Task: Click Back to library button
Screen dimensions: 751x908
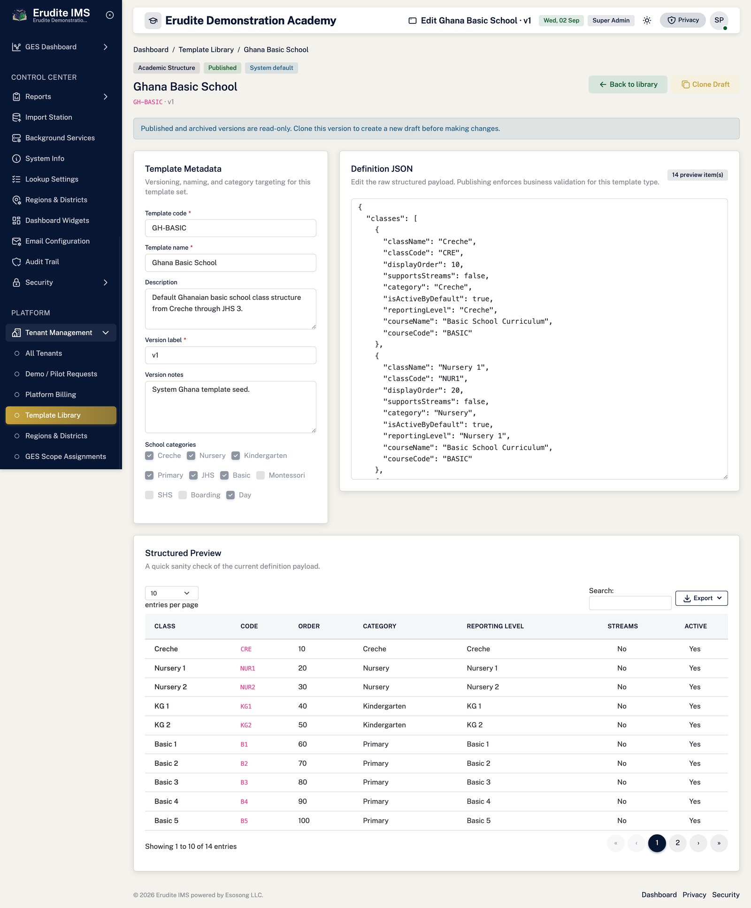Action: [x=628, y=84]
